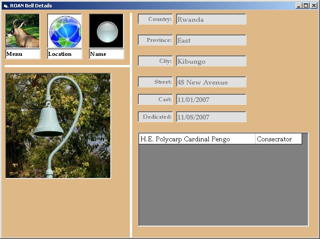
Task: Click the Cast date field 11/01/2007
Action: [x=211, y=99]
